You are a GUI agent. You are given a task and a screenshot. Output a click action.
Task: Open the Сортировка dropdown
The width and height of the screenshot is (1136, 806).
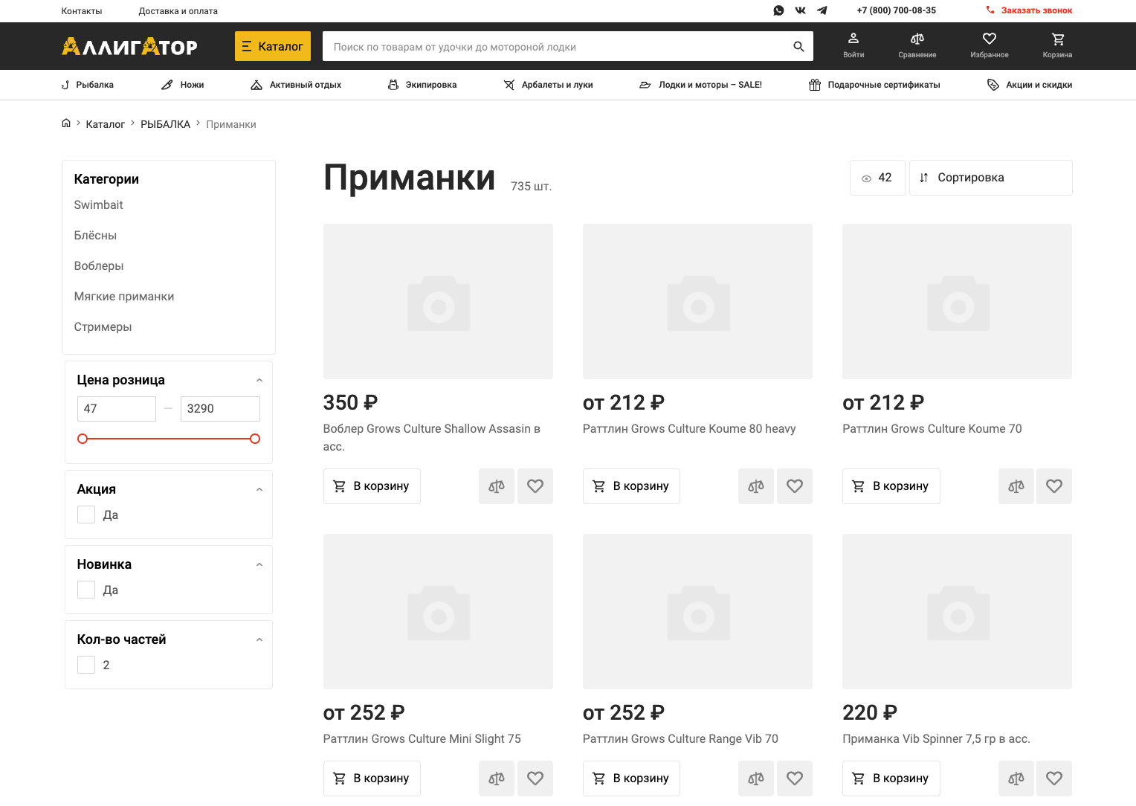[990, 178]
